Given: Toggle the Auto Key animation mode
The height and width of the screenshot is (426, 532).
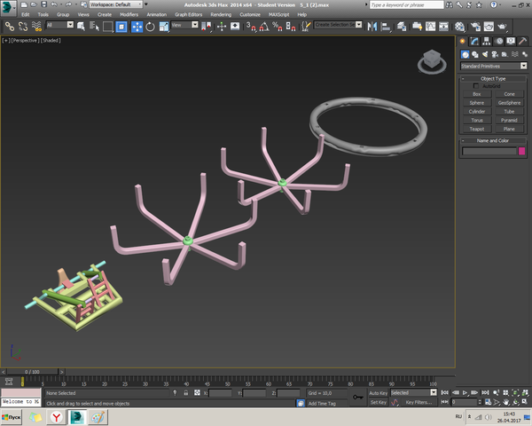Looking at the screenshot, I should click(x=378, y=392).
